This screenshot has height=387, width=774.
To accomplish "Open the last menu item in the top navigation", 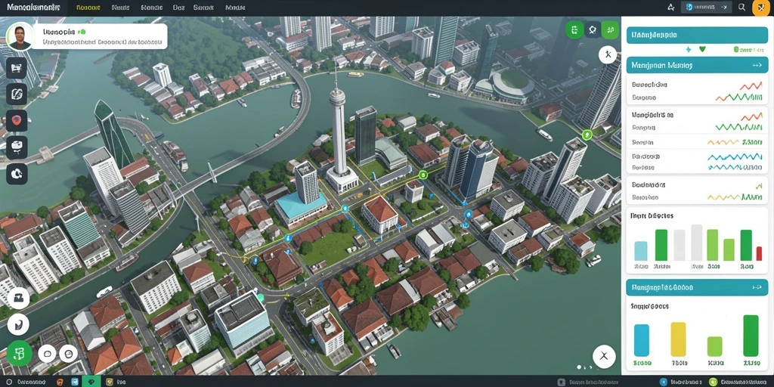I will [x=236, y=8].
